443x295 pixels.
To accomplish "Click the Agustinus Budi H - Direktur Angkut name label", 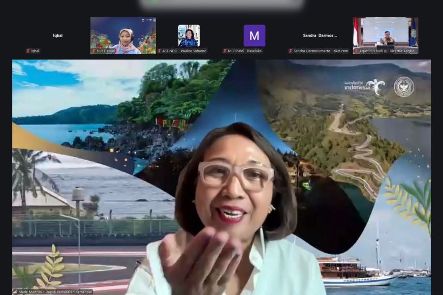I will click(x=388, y=51).
